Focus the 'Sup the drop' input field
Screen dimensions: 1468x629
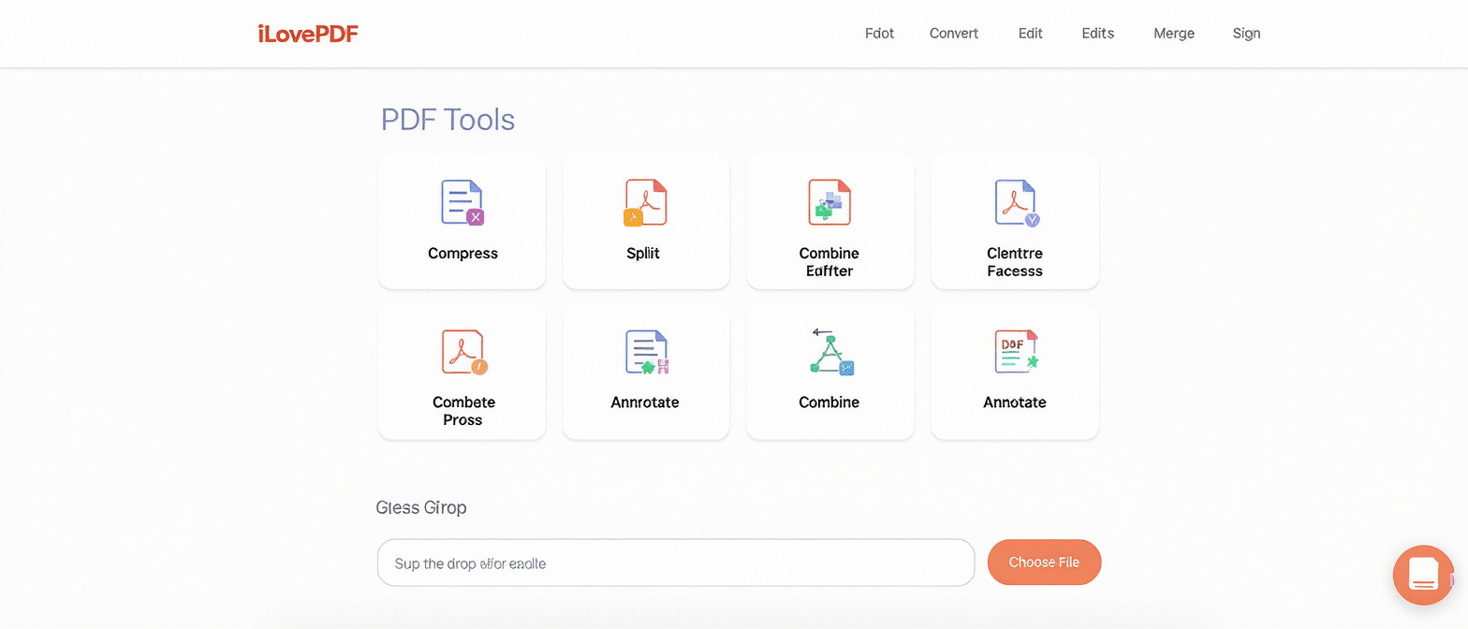pos(676,563)
